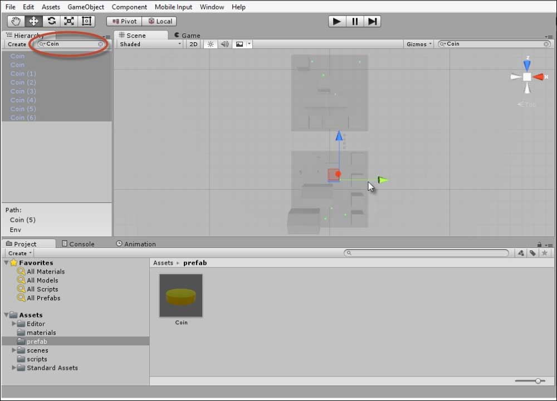The width and height of the screenshot is (557, 401).
Task: Open the File menu
Action: click(x=10, y=7)
